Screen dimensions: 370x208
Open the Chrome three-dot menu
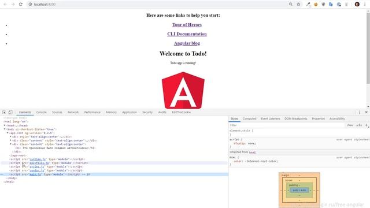(x=365, y=4)
